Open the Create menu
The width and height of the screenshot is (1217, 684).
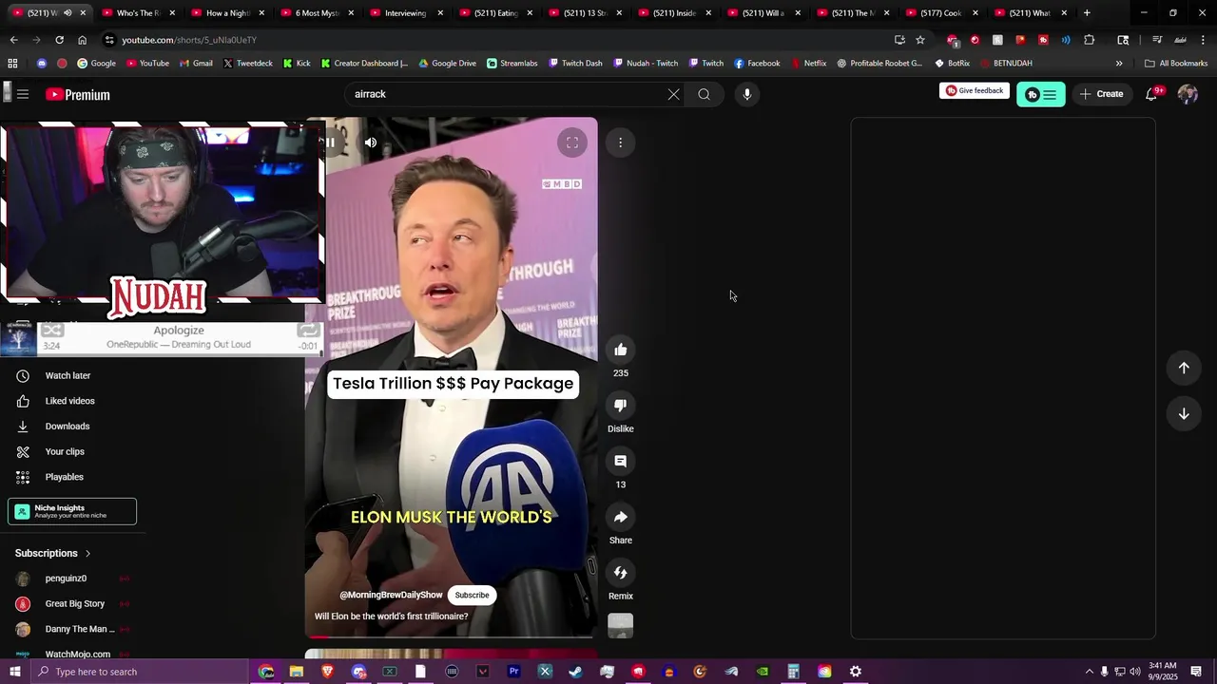(1102, 94)
